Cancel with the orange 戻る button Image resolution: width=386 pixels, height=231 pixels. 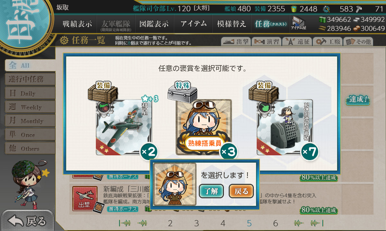click(x=241, y=191)
